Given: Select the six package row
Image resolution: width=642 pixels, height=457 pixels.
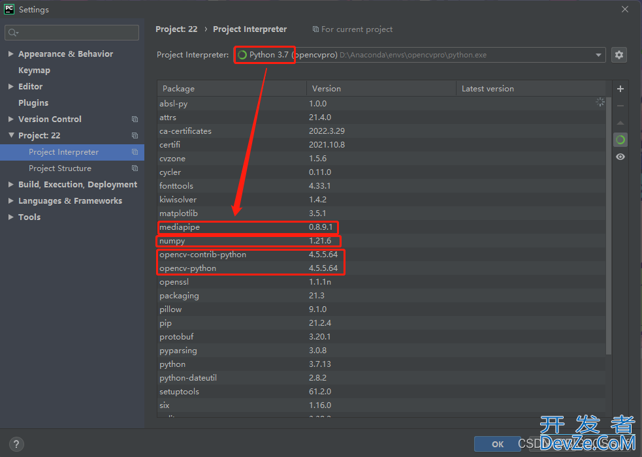Looking at the screenshot, I should tap(381, 405).
